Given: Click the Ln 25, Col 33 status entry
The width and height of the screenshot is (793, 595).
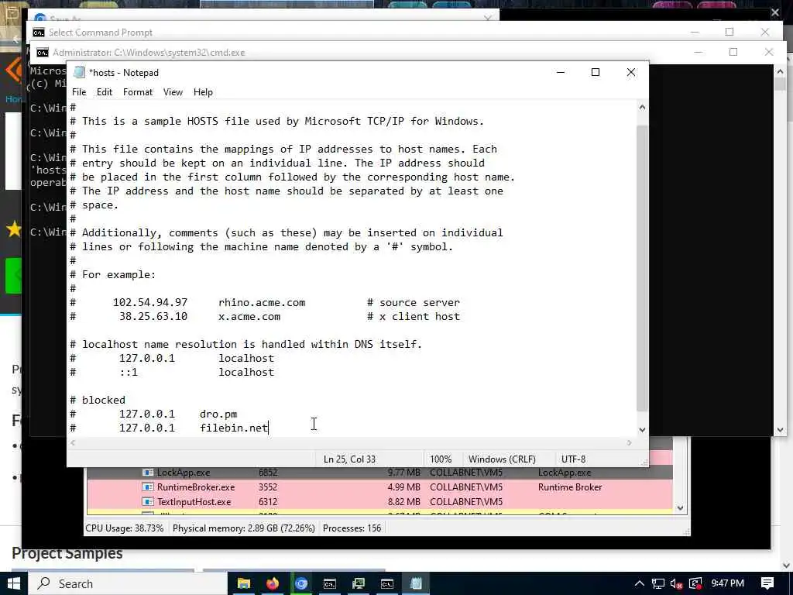Looking at the screenshot, I should (349, 459).
